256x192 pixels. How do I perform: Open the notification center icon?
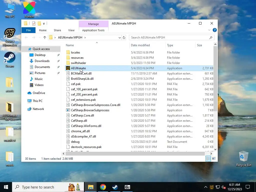(248, 187)
